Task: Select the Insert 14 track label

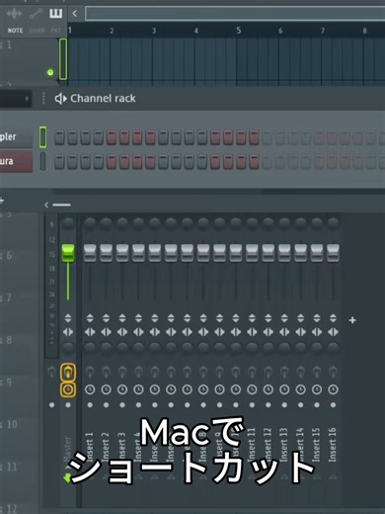Action: 299,445
